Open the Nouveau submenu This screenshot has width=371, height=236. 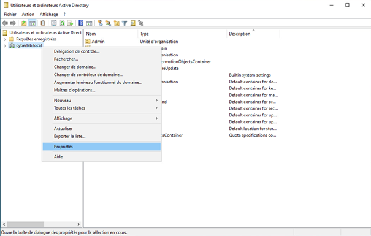click(102, 101)
